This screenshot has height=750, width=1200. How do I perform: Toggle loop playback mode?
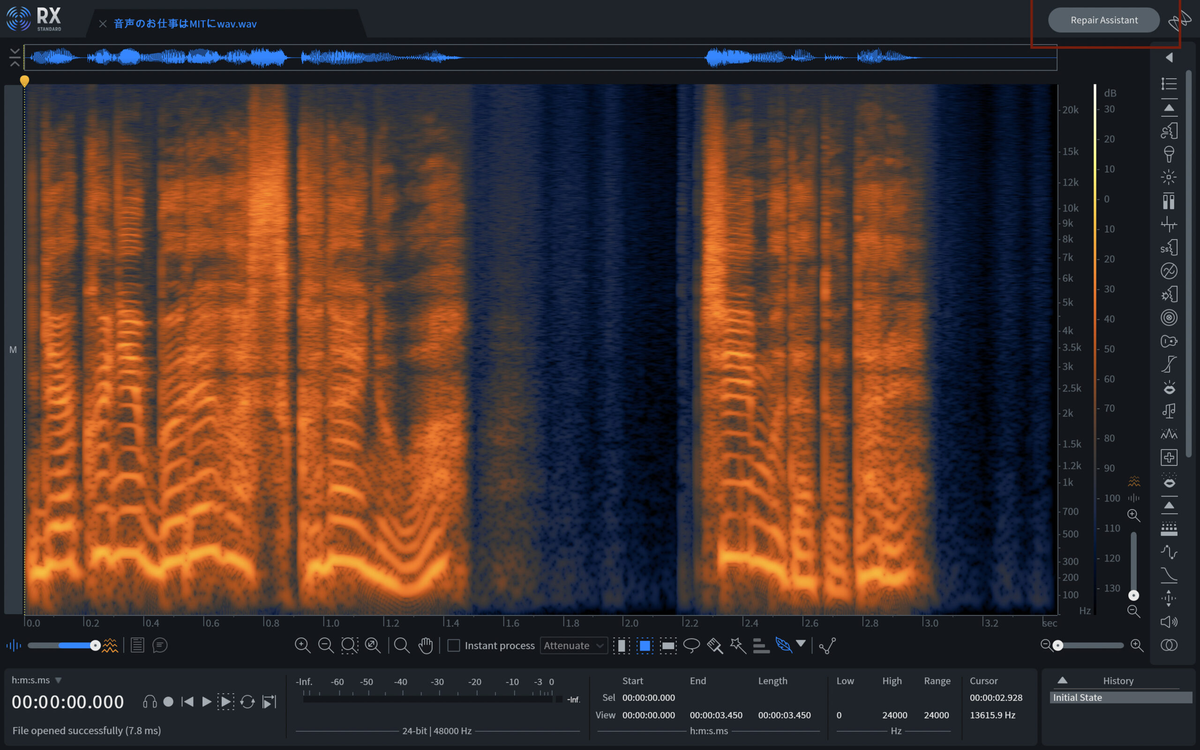pyautogui.click(x=248, y=701)
